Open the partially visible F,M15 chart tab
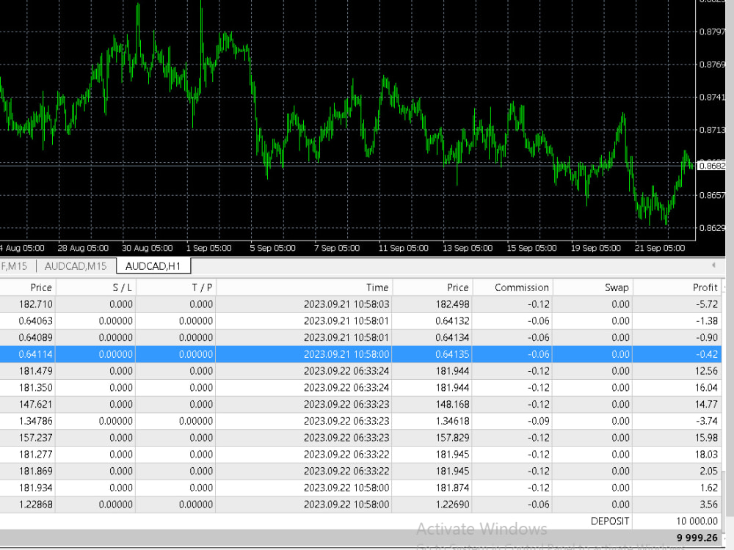This screenshot has height=550, width=734. (x=14, y=266)
